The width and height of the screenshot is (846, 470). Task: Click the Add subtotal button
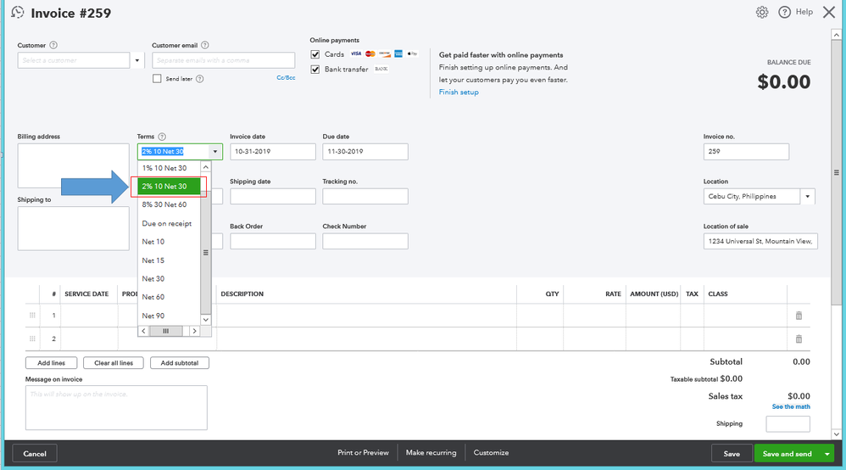pos(180,363)
